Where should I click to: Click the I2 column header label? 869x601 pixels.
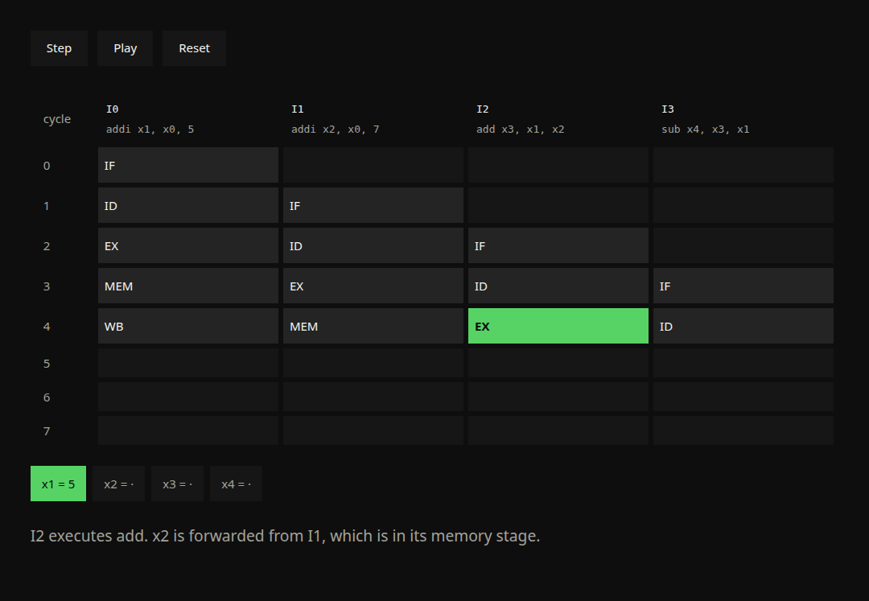(x=483, y=109)
